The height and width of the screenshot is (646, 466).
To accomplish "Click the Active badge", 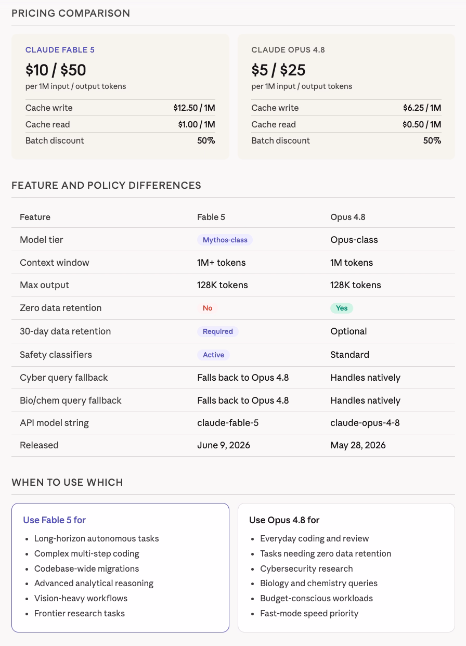I will click(213, 355).
